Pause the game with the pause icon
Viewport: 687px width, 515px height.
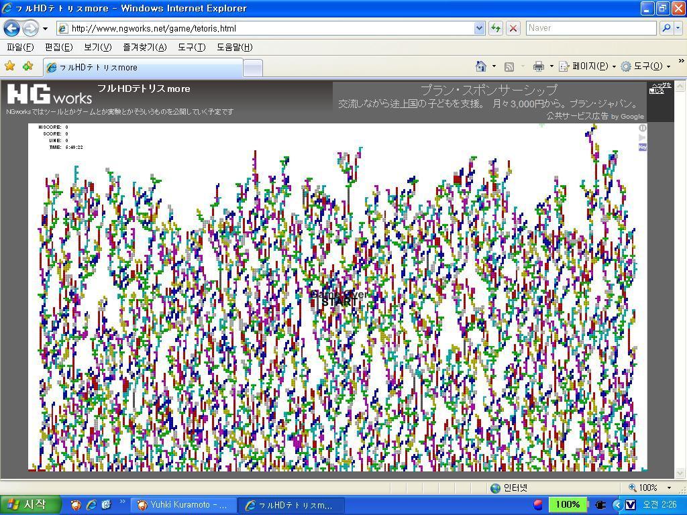(642, 128)
